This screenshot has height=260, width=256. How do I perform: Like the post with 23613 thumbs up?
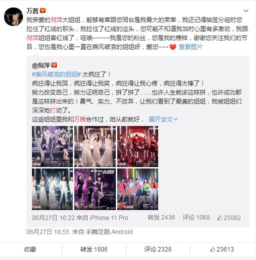point(222,249)
